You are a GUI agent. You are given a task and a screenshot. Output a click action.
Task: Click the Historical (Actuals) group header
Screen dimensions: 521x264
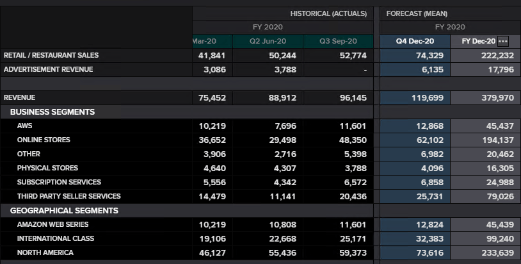click(x=328, y=13)
